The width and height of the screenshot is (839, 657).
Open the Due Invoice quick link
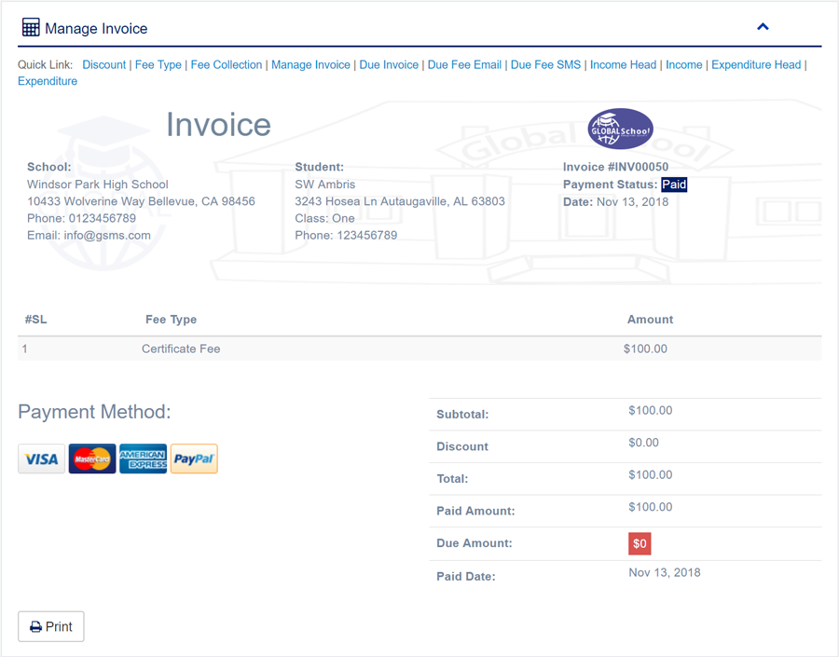click(389, 64)
